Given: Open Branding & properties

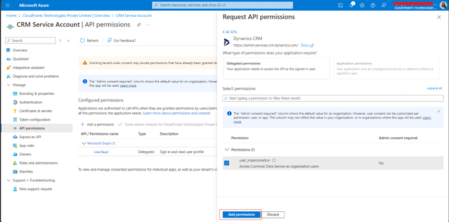Looking at the screenshot, I should pos(36,94).
